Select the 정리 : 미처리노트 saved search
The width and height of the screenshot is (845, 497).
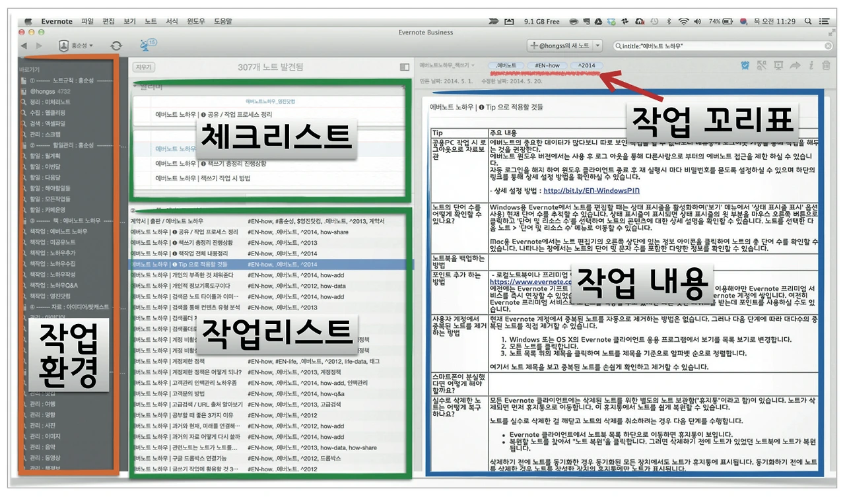[50, 102]
